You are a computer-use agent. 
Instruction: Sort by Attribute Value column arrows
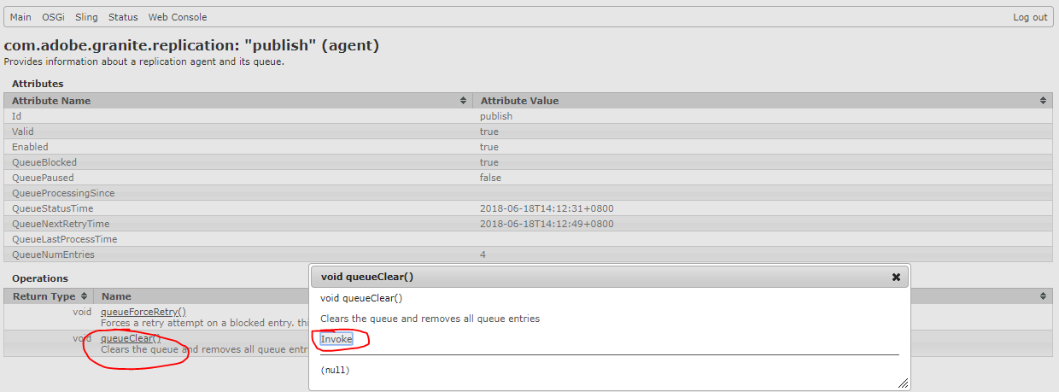coord(1043,101)
